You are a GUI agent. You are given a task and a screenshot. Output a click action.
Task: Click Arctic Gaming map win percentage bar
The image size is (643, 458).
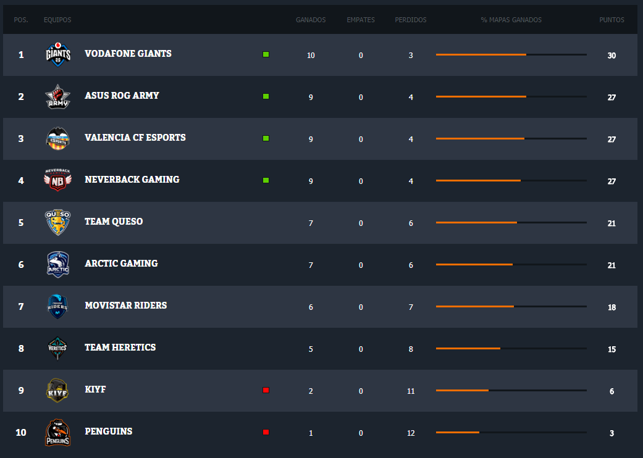[x=511, y=265]
